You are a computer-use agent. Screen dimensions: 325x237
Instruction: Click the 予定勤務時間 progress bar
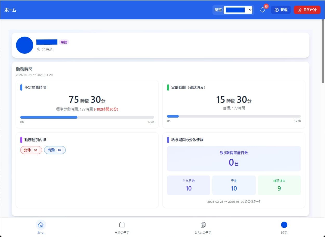pos(87,117)
